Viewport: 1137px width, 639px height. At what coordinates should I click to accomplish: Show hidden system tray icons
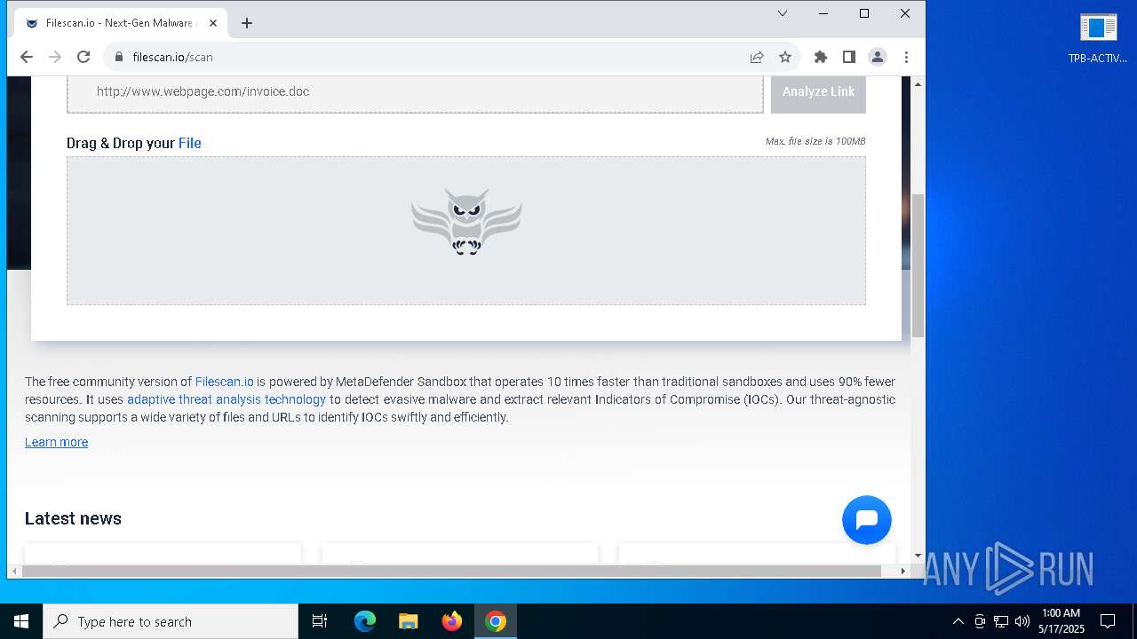coord(958,621)
